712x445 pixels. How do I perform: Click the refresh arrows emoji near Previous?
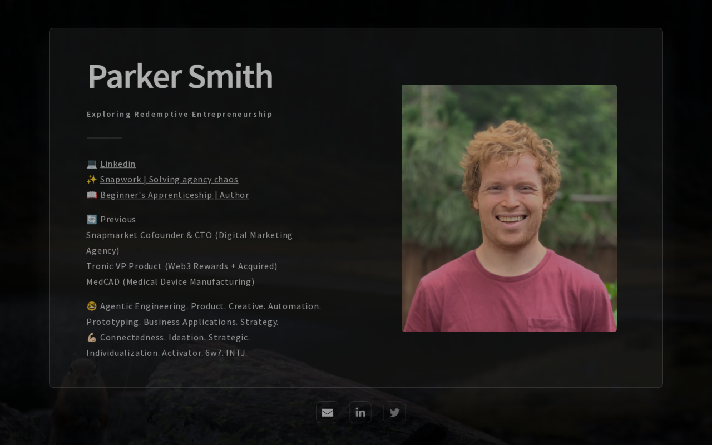click(92, 219)
